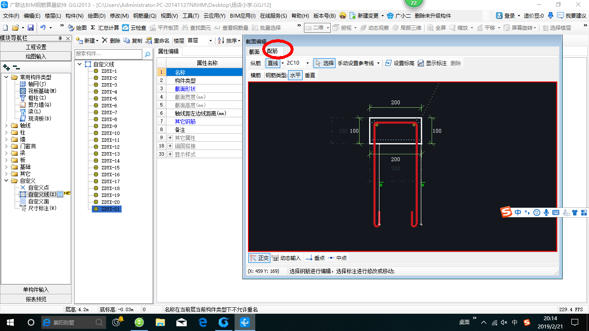Toggle 中点 midpoint snap
Image resolution: width=589 pixels, height=331 pixels.
pos(337,258)
